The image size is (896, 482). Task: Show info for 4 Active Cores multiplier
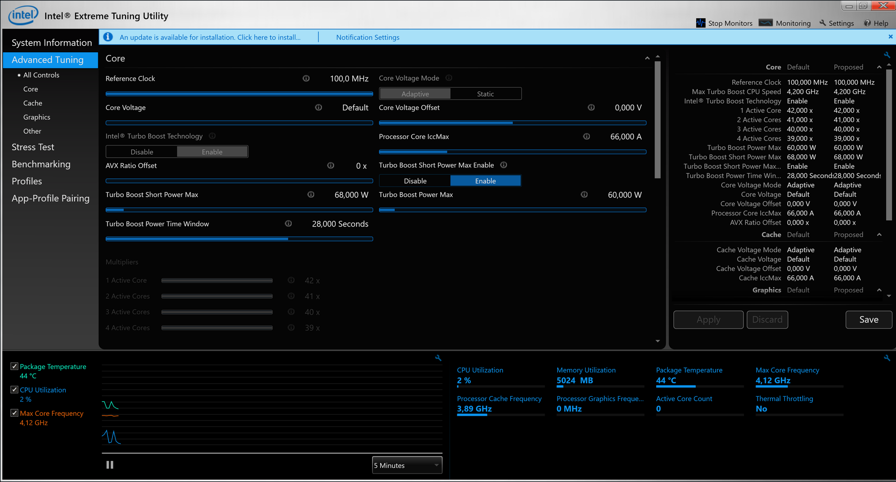point(291,328)
